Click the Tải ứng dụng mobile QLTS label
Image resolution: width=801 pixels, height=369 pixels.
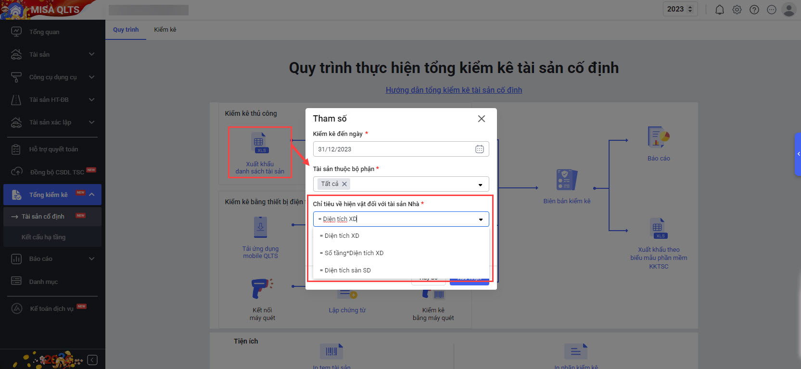tap(260, 252)
